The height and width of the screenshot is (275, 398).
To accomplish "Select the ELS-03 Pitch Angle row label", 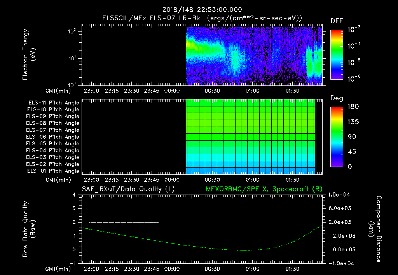I will (x=52, y=157).
